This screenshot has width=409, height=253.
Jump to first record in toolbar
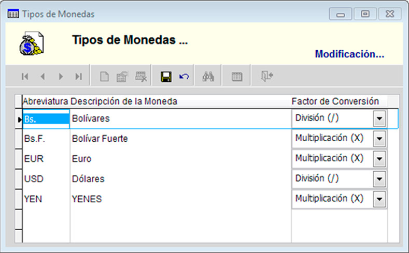25,77
